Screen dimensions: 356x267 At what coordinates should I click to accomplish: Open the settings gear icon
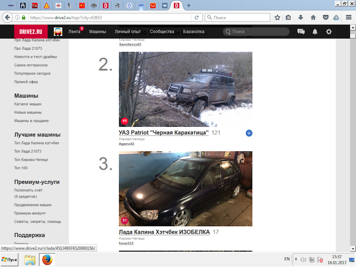(x=329, y=32)
